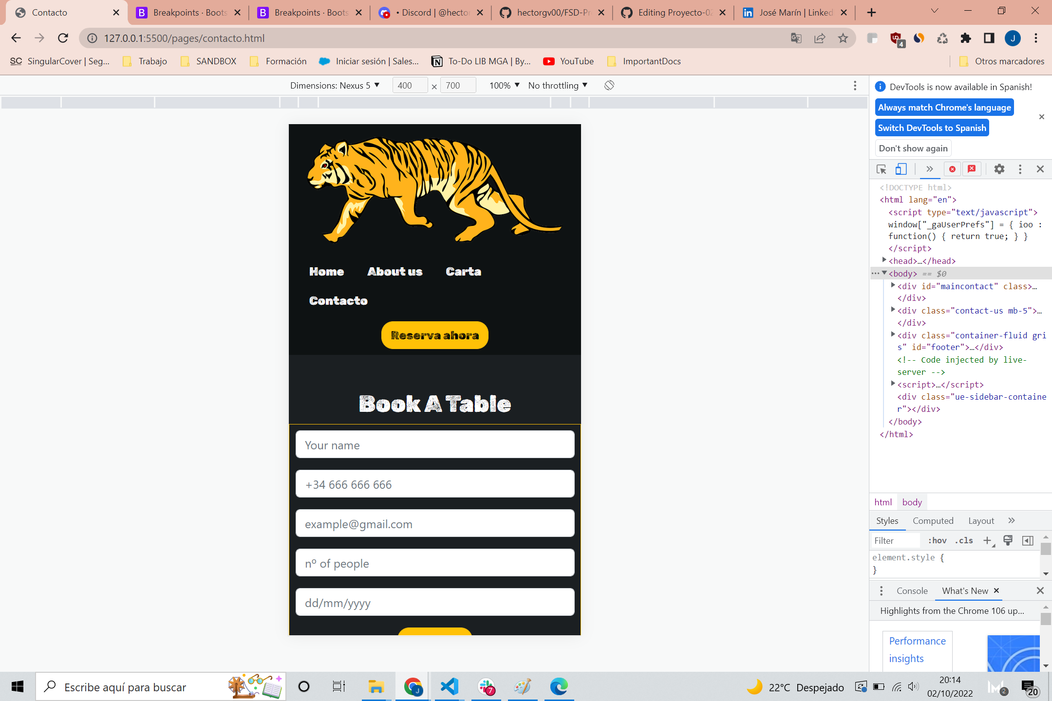Screen dimensions: 1052x701
Task: Click the red error badge in DevTools toolbar
Action: click(953, 169)
